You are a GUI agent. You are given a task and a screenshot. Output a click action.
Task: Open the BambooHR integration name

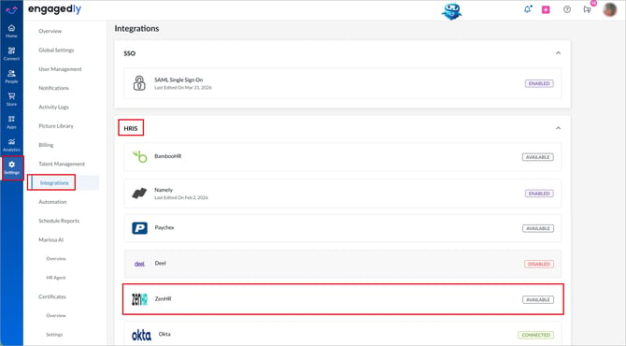167,156
